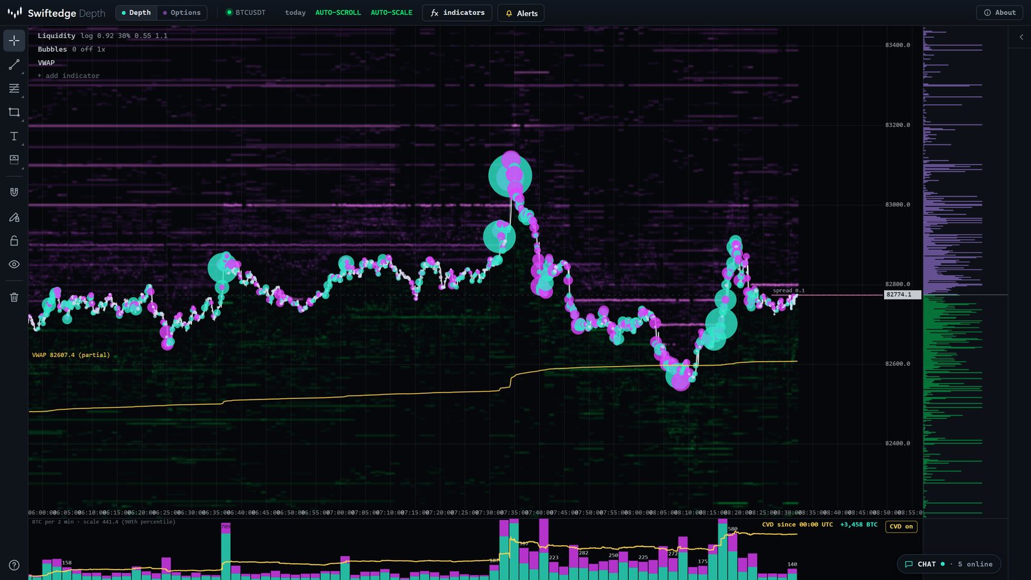
Task: Toggle the lock drawing mode pencil icon
Action: point(14,217)
